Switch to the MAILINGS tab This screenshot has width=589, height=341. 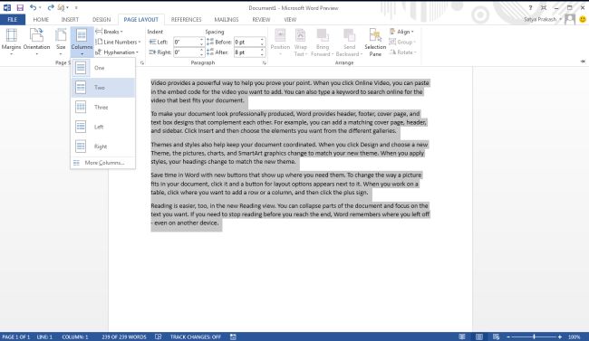[x=227, y=20]
